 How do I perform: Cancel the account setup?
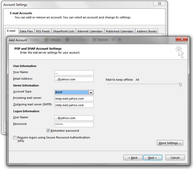coord(175,158)
